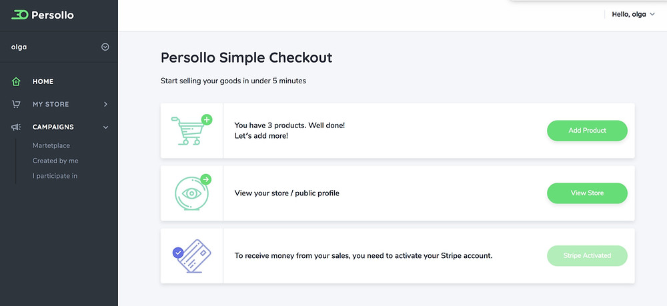Click the green Home house icon

click(16, 81)
